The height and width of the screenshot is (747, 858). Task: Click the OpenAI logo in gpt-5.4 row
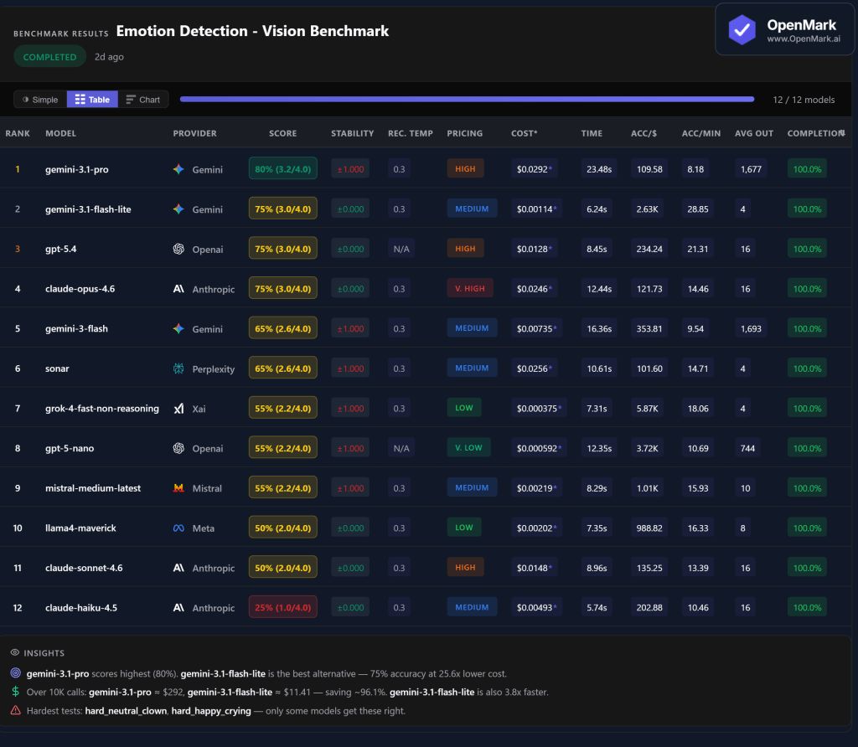(178, 249)
